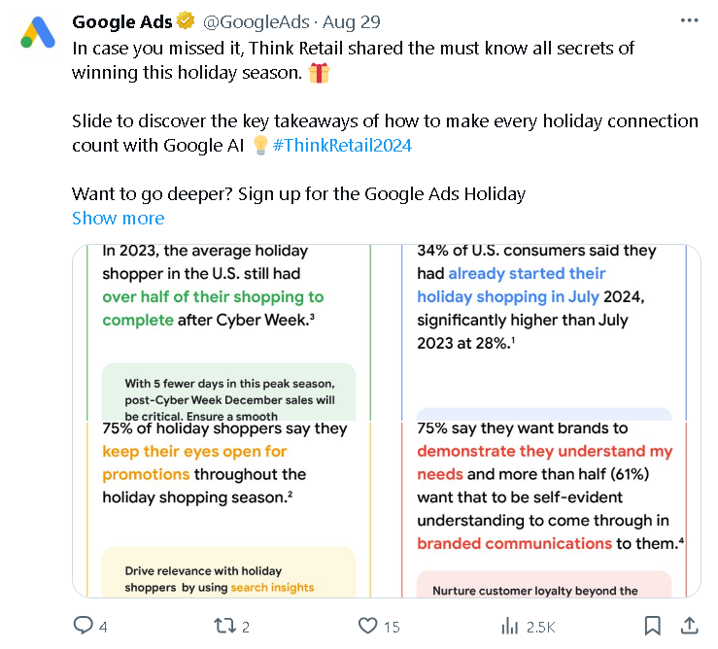Open the blue July holiday shopping slide
The width and height of the screenshot is (718, 649).
coord(544,332)
